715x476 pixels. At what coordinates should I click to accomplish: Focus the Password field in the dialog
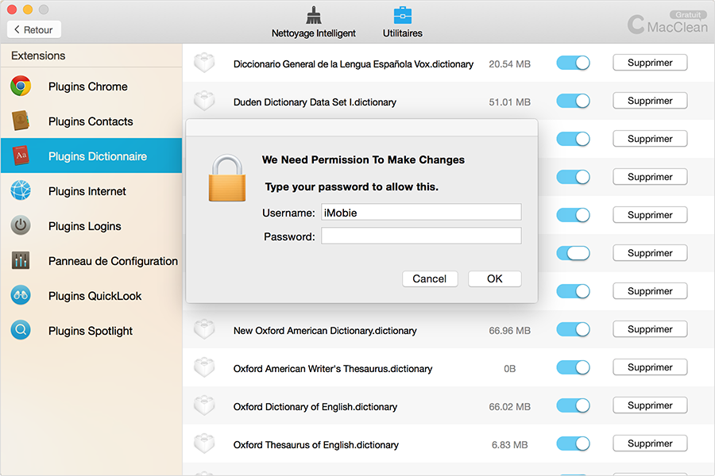(421, 236)
